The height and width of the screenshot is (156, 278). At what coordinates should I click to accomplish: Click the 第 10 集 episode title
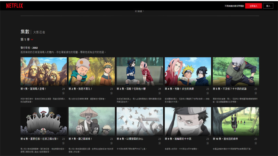click(x=225, y=139)
